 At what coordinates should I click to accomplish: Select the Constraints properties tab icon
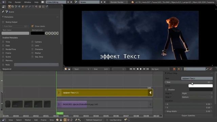pyautogui.click(x=26, y=6)
